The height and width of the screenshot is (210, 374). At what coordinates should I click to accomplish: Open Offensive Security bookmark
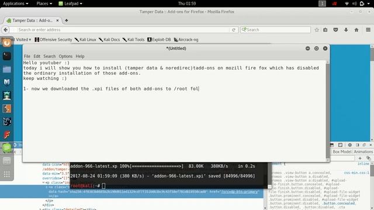(53, 40)
